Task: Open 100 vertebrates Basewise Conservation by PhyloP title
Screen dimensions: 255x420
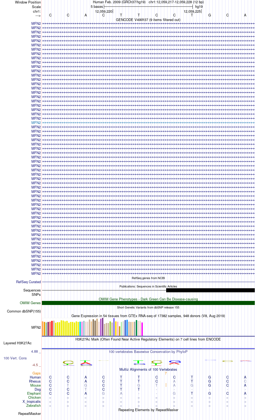Action: [148, 352]
